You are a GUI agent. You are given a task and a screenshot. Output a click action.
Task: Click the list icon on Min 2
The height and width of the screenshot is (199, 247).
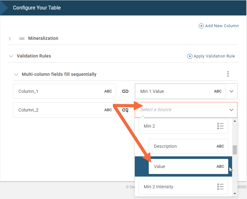point(221,126)
